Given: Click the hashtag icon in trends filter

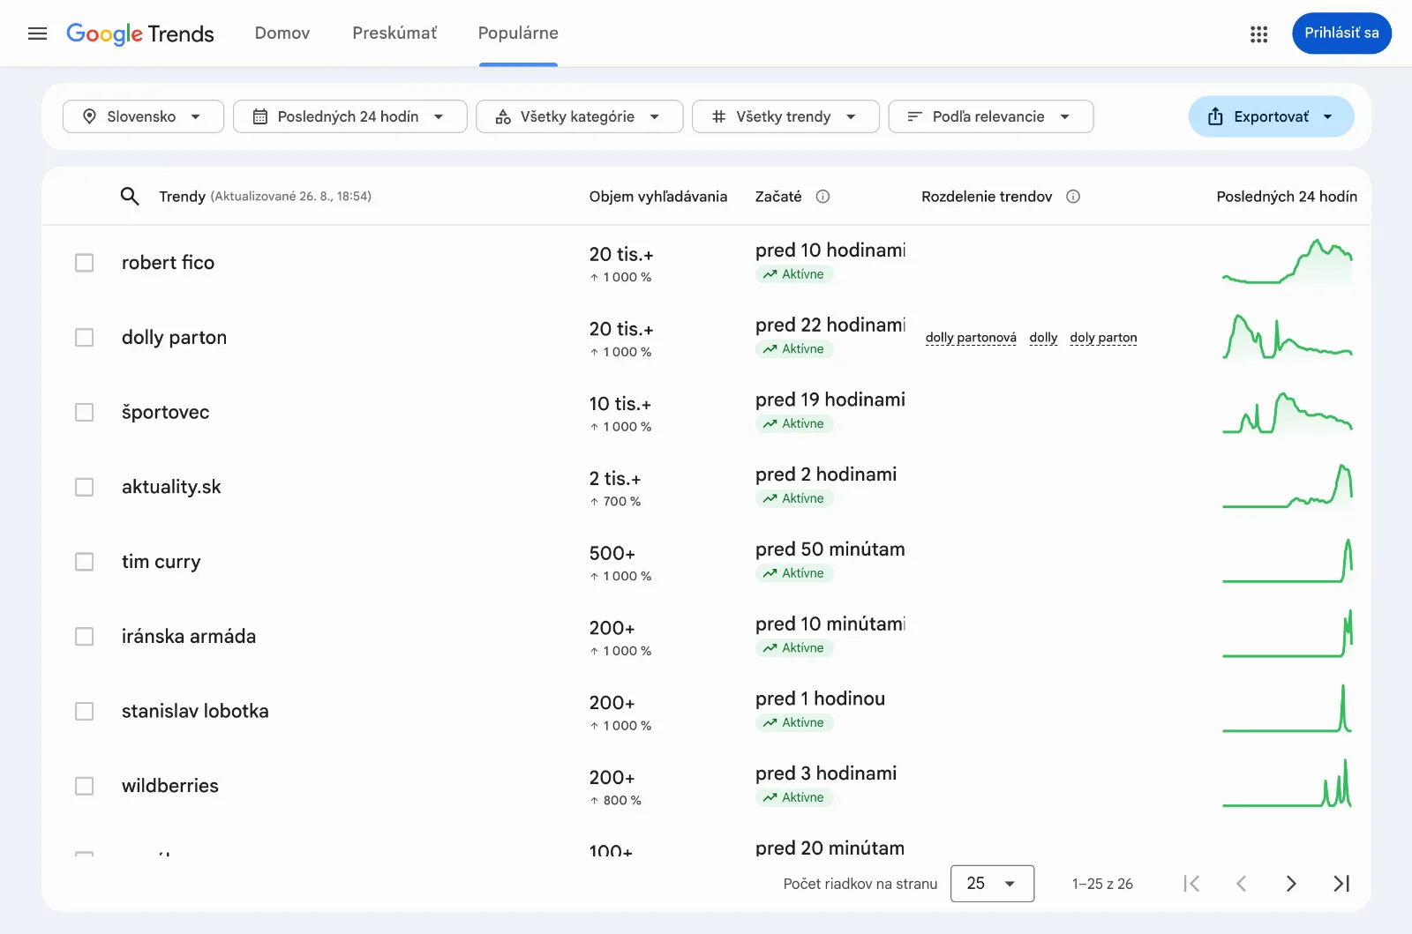Looking at the screenshot, I should click(718, 116).
